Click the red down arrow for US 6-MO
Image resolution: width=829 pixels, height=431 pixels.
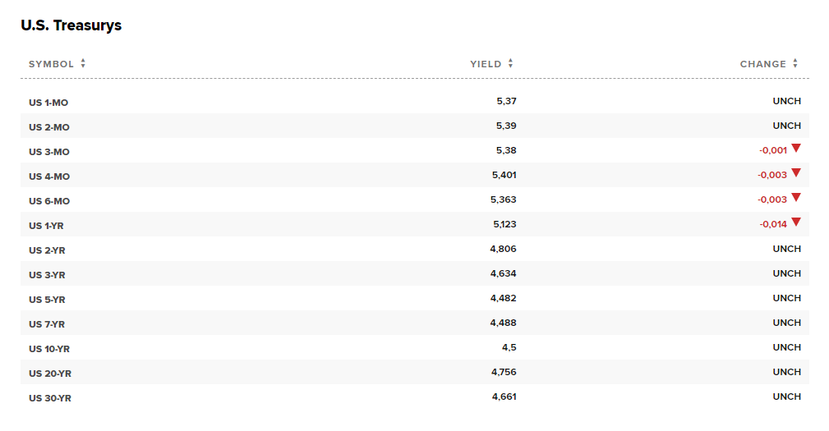coord(796,198)
